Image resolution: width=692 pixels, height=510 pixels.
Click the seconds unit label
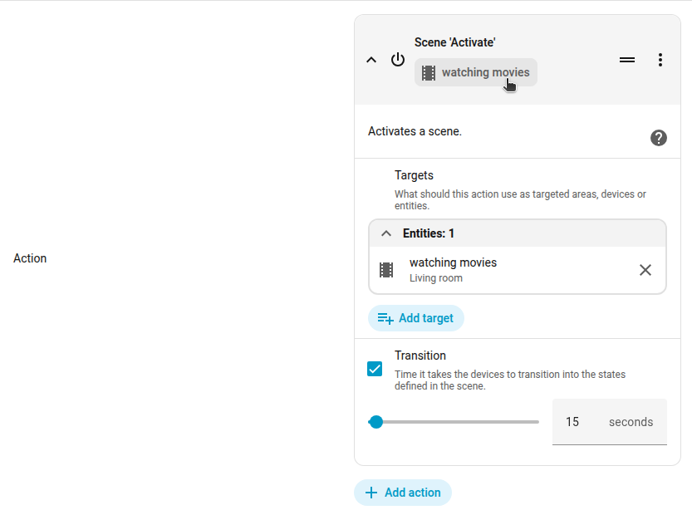coord(631,422)
